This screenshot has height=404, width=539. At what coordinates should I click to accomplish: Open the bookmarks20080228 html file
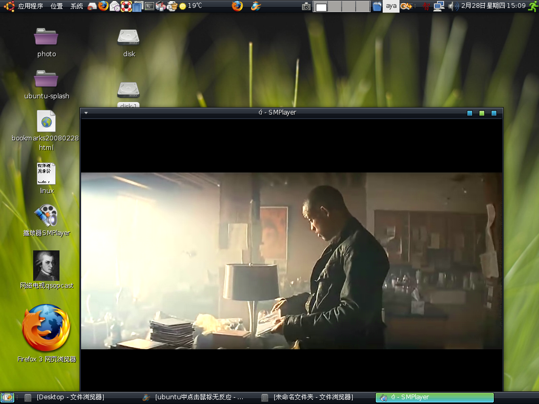(x=46, y=130)
